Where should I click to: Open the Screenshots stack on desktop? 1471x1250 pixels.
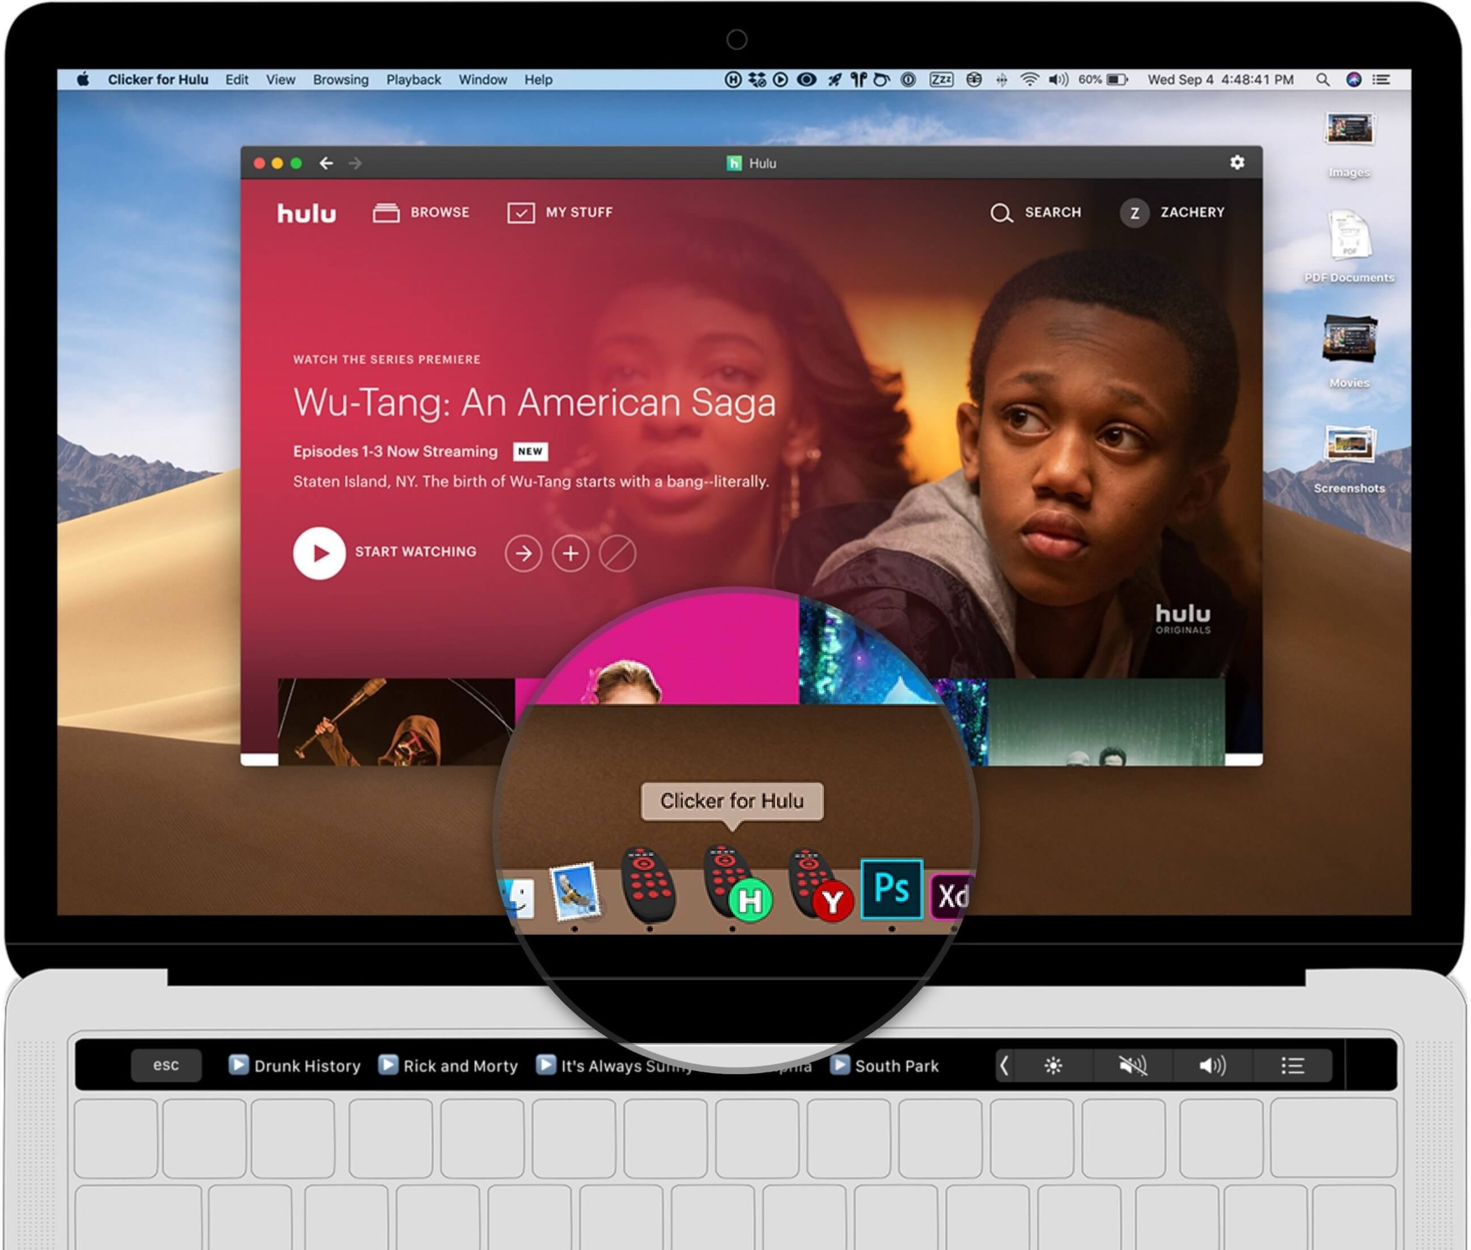[x=1349, y=458]
